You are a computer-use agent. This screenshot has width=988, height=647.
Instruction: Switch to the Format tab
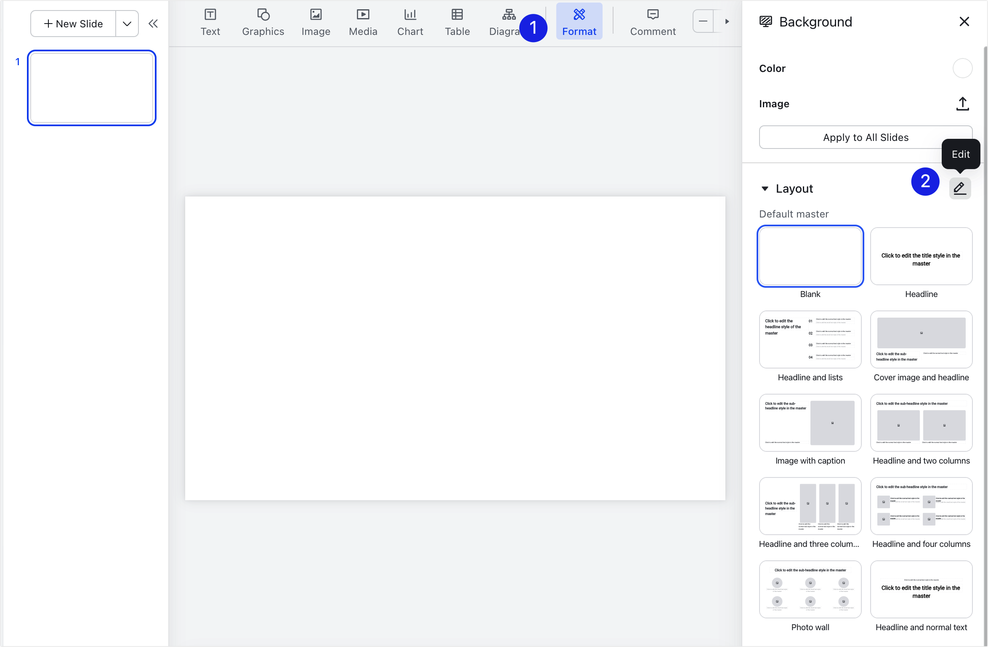tap(579, 22)
